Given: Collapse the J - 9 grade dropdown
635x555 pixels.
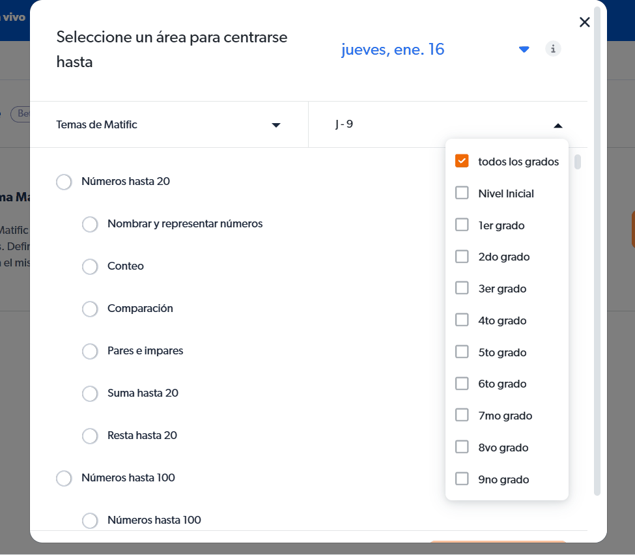Looking at the screenshot, I should [557, 125].
